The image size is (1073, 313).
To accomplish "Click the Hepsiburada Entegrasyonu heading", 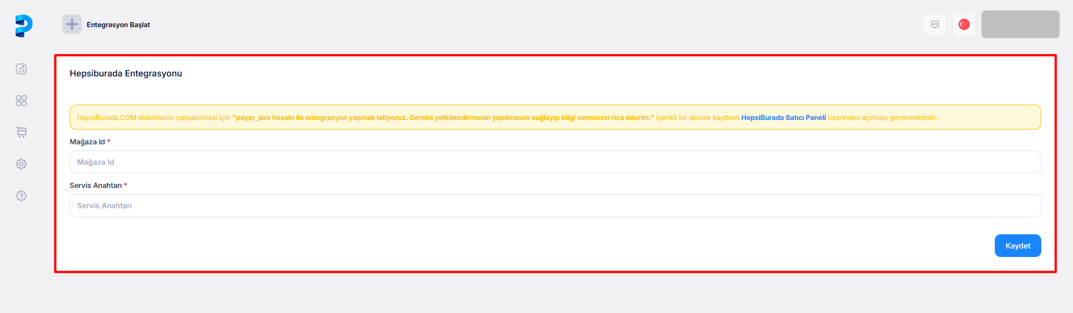I will click(x=126, y=74).
